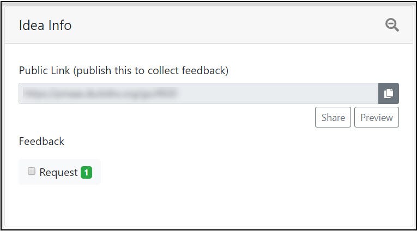Click the Idea Info panel title
Image resolution: width=417 pixels, height=231 pixels.
click(45, 25)
